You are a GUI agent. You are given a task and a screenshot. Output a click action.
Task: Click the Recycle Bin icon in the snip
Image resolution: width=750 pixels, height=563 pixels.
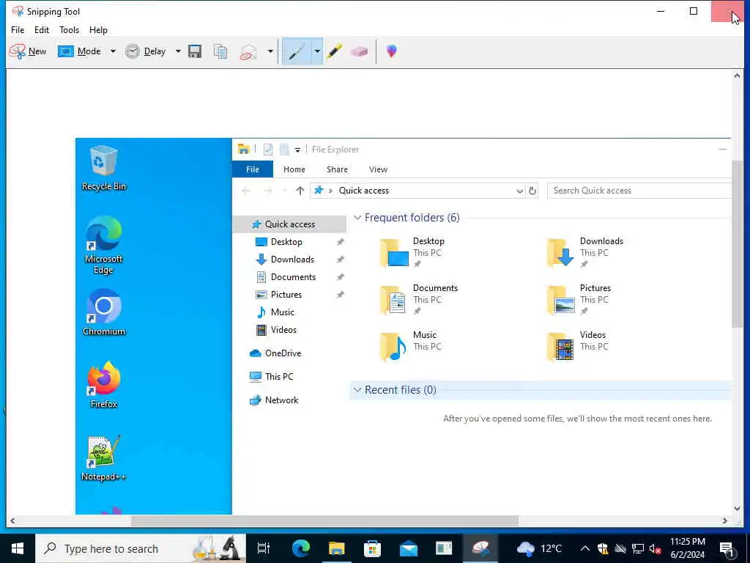104,168
